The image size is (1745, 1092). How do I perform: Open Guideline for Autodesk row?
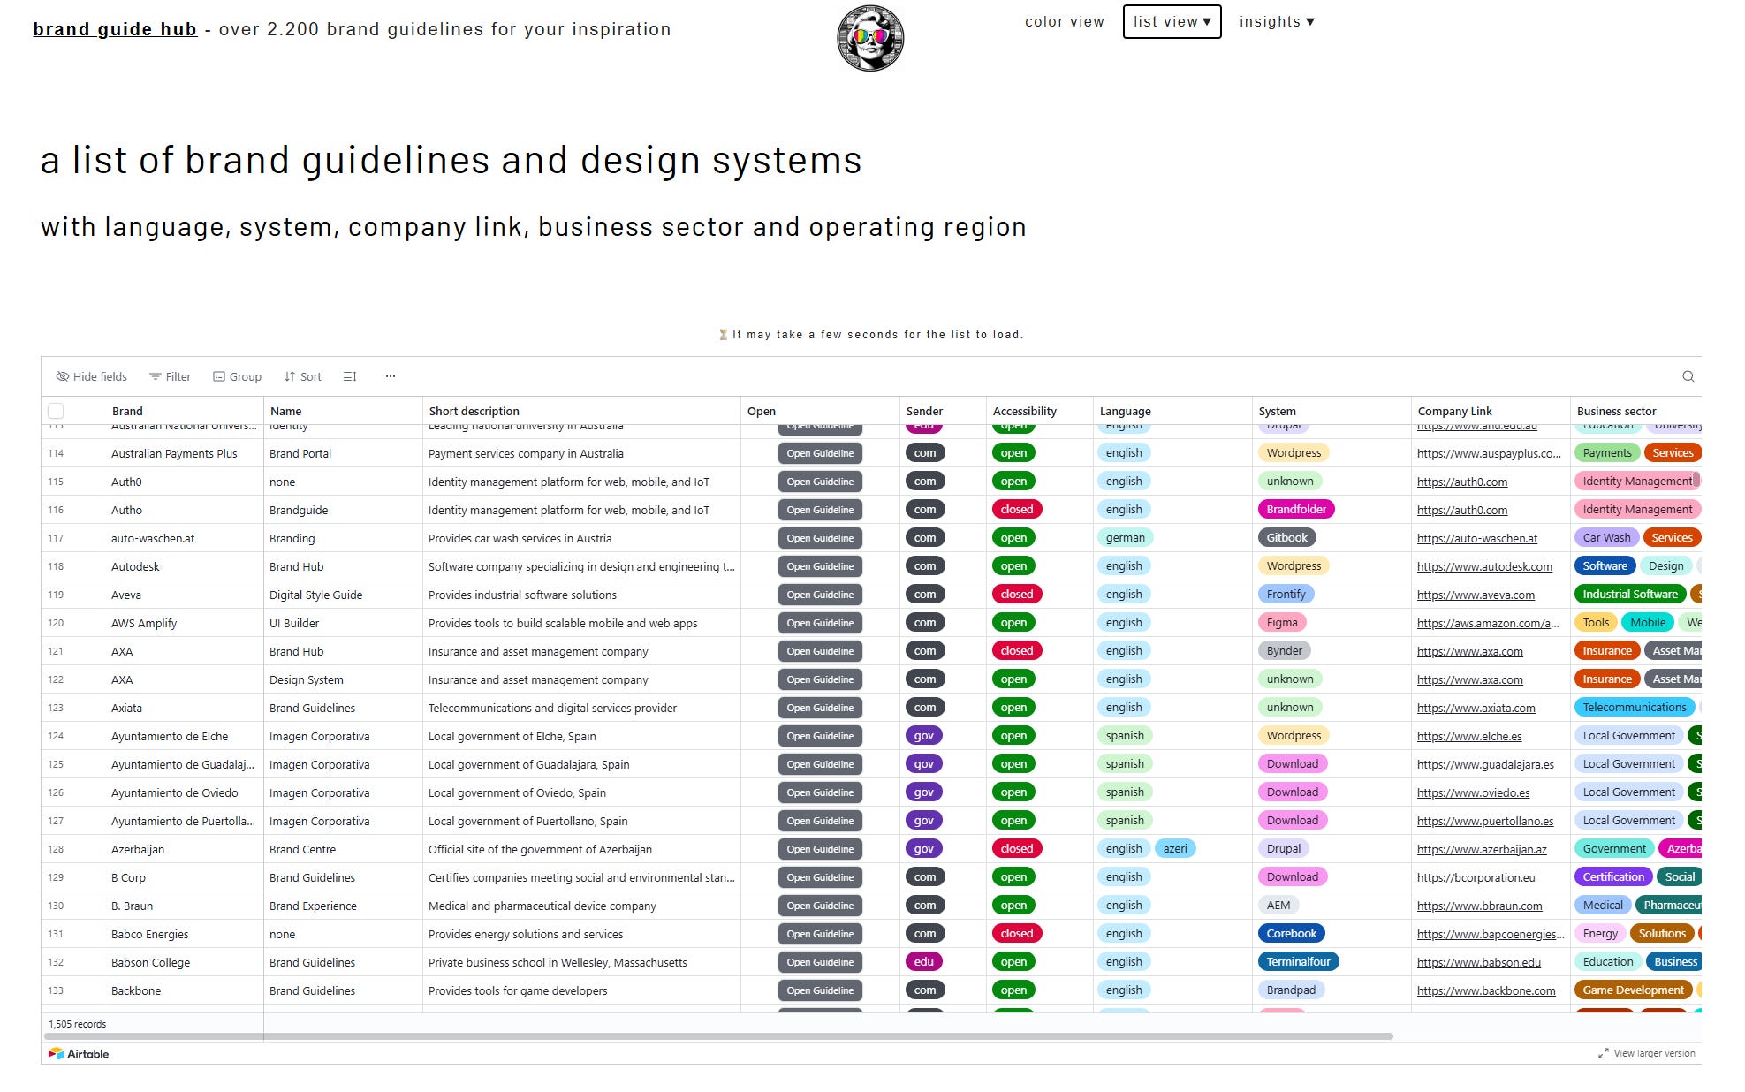click(x=820, y=566)
